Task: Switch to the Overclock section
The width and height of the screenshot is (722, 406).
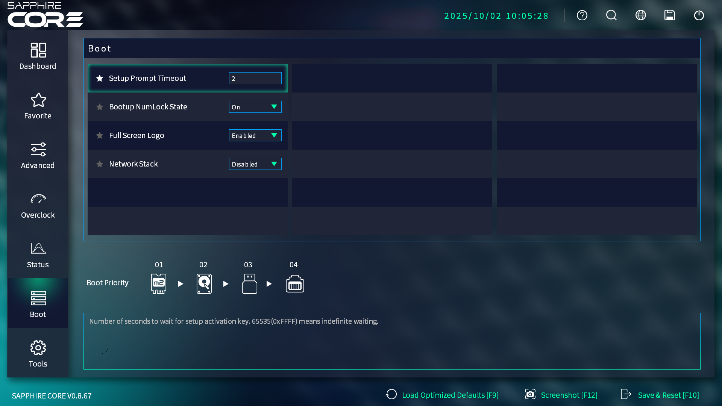Action: (38, 205)
